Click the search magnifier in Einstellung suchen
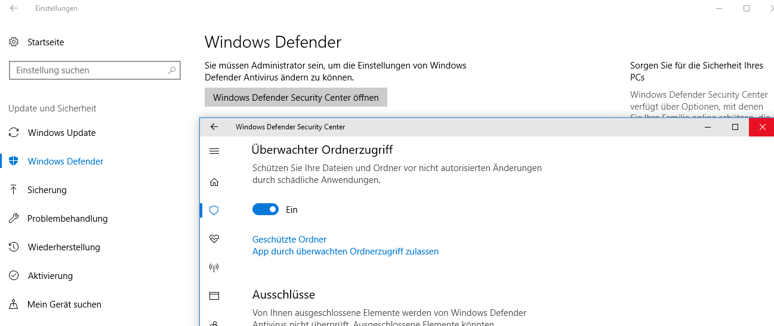The width and height of the screenshot is (774, 326). point(172,70)
